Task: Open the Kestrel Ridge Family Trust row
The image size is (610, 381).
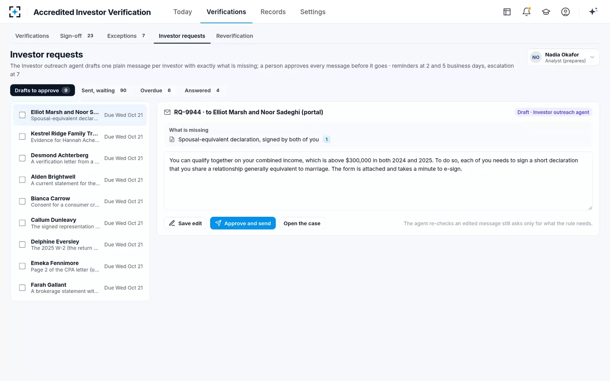Action: [80, 137]
